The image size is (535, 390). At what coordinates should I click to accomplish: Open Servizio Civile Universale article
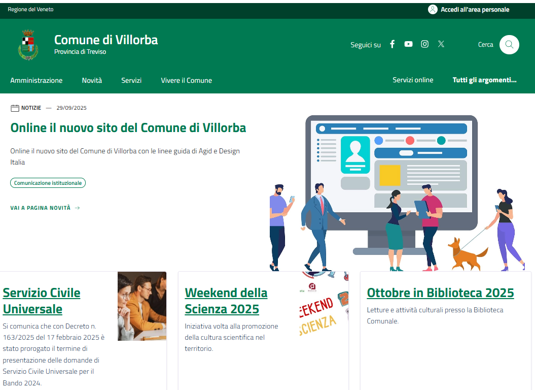pyautogui.click(x=42, y=301)
